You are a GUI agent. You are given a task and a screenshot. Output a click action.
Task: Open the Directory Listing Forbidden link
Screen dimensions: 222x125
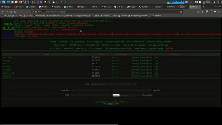click(160, 42)
